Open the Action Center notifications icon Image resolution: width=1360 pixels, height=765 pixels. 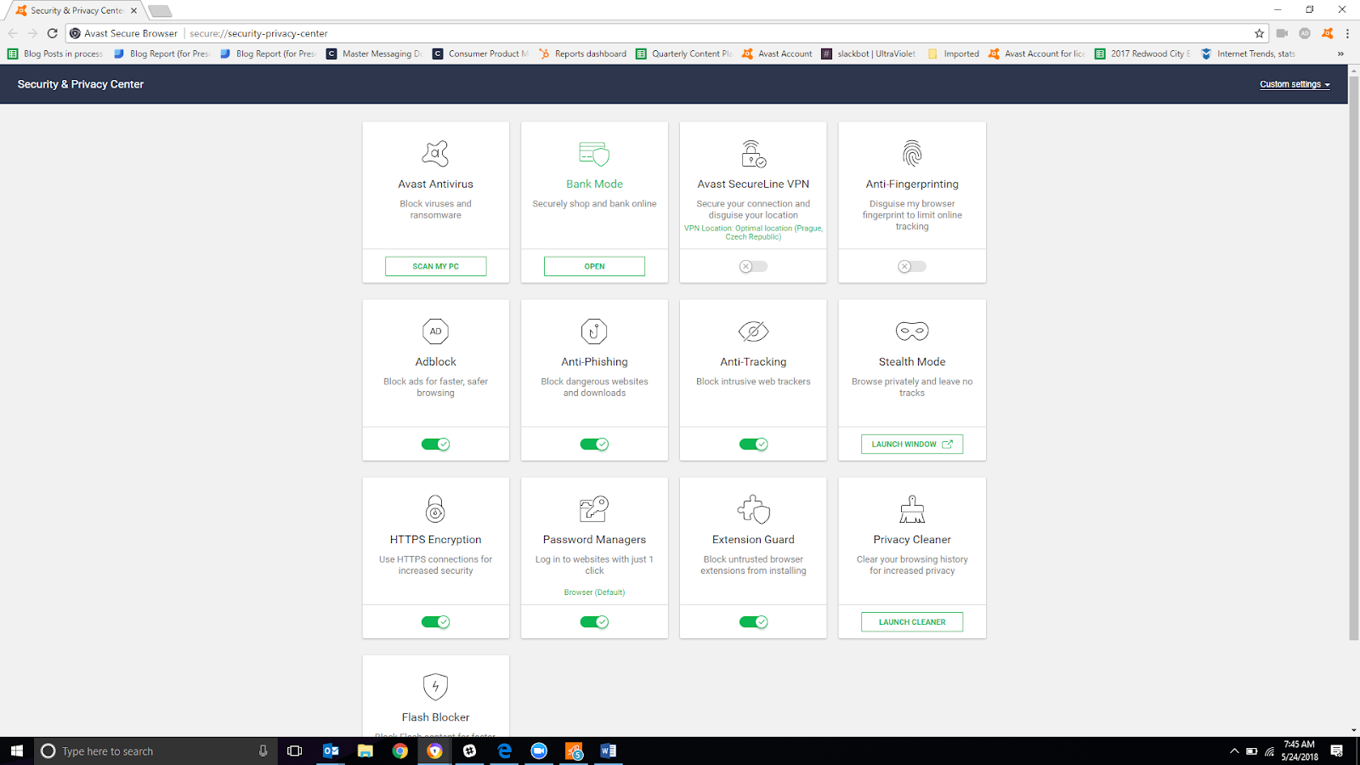click(x=1336, y=751)
